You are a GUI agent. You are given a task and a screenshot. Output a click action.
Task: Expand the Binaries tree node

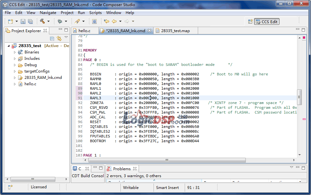pos(15,52)
